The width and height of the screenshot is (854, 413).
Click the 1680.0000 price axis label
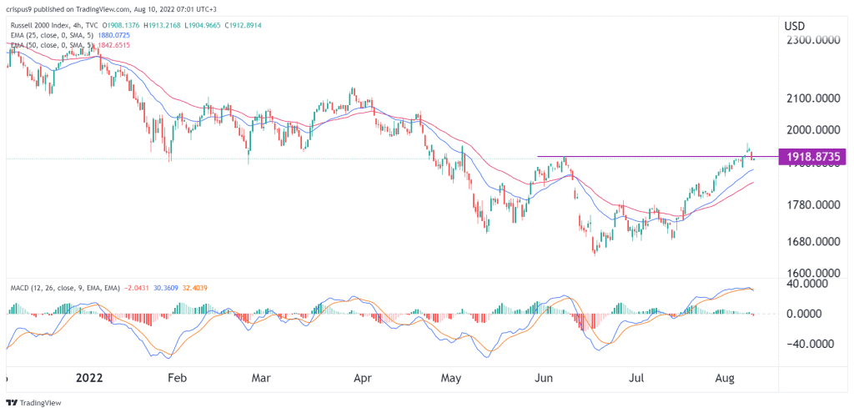(x=813, y=242)
